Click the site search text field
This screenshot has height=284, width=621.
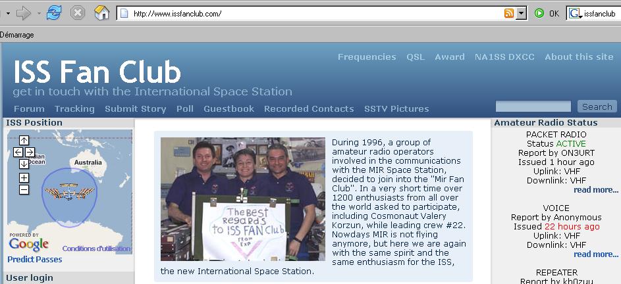tap(533, 106)
